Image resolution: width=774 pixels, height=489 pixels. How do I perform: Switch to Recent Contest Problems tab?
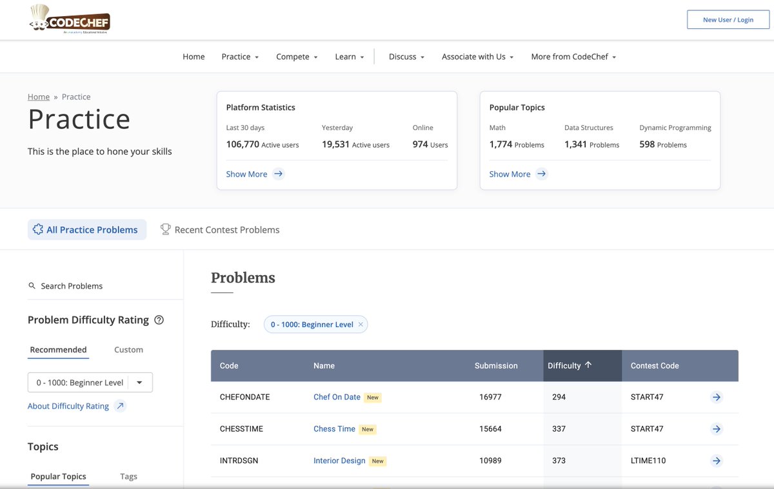pos(220,229)
